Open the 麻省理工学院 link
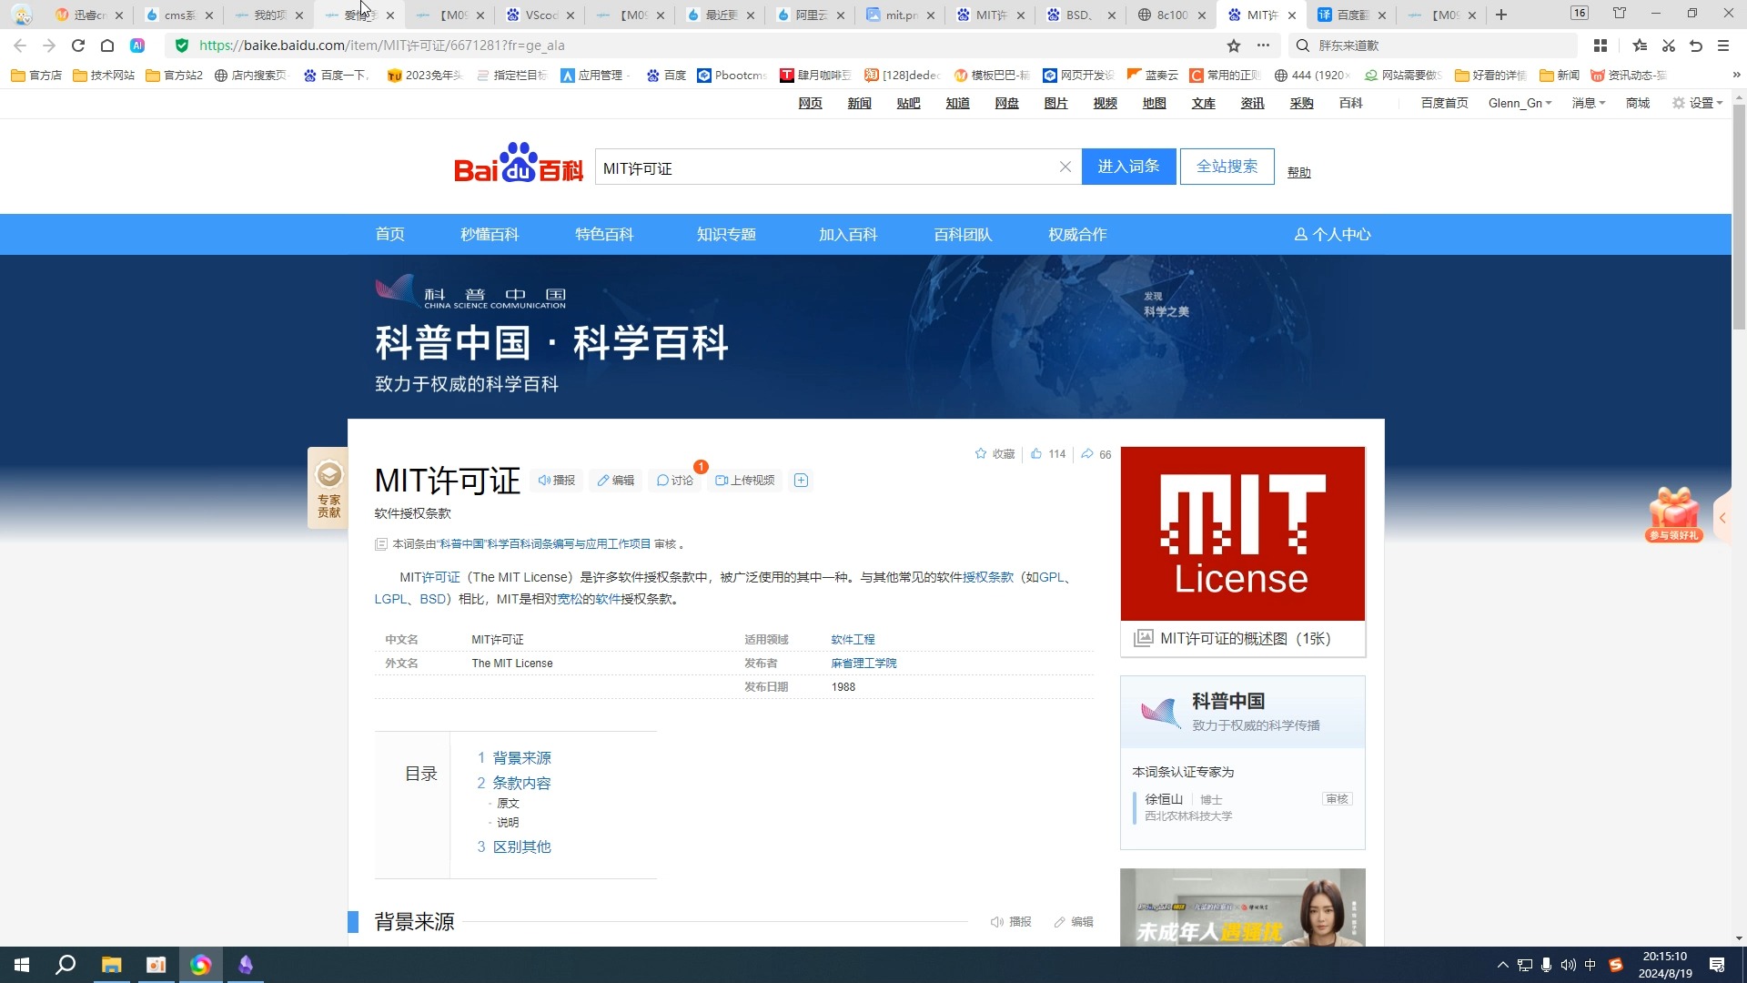1747x983 pixels. click(x=863, y=663)
